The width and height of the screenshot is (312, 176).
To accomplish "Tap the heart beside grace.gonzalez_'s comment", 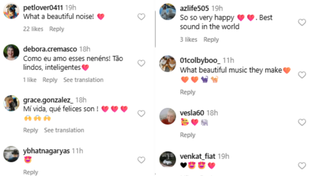I will (141, 114).
